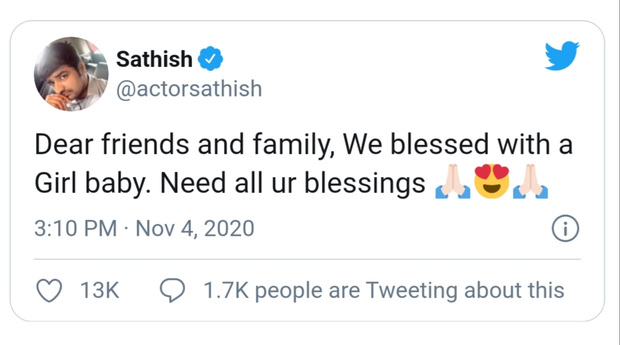Image resolution: width=620 pixels, height=345 pixels.
Task: Click the 13K likes count
Action: click(x=100, y=291)
